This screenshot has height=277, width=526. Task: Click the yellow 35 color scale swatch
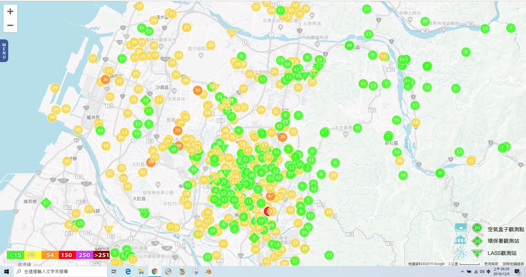(33, 255)
